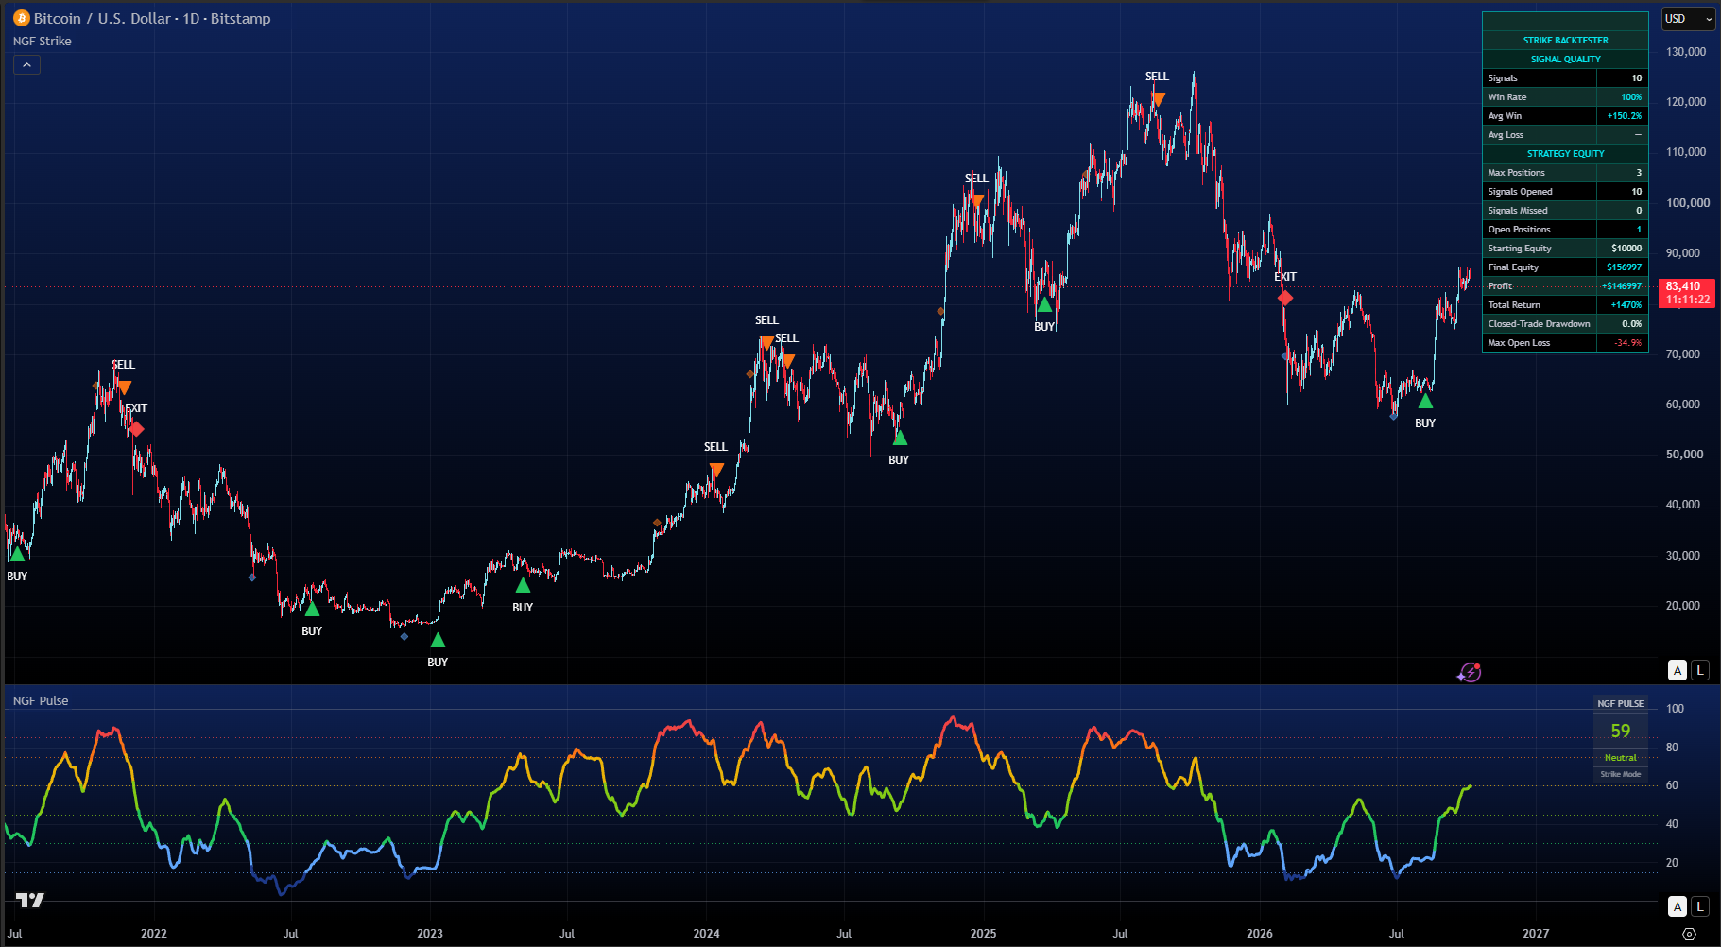This screenshot has height=947, width=1721.
Task: Click the 2024 label on the time axis
Action: click(706, 934)
